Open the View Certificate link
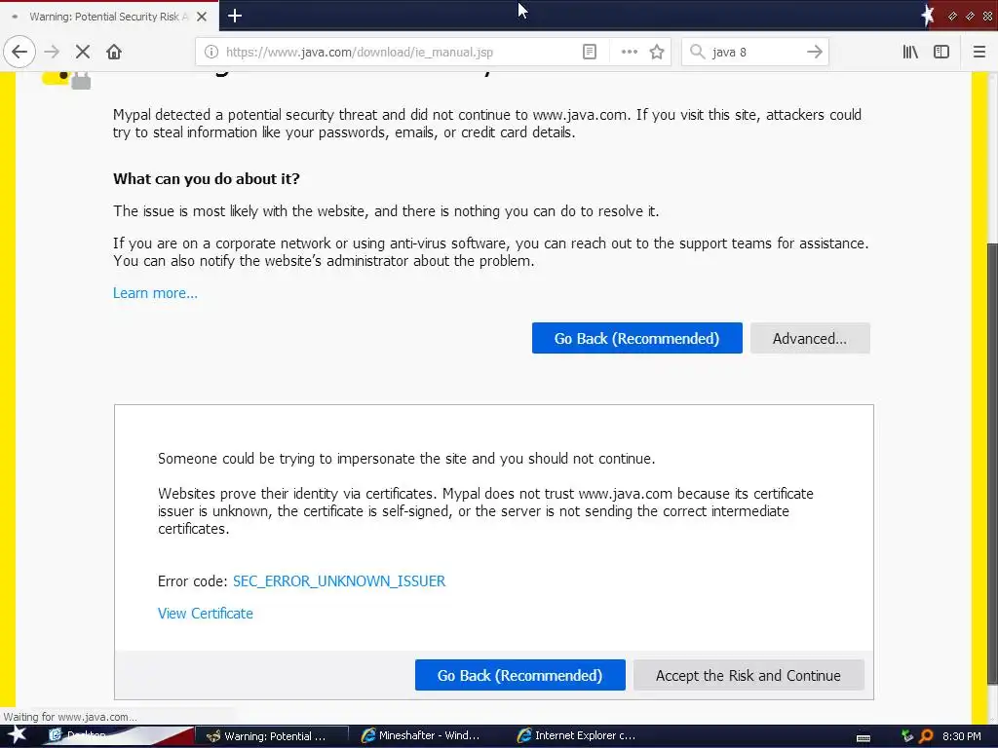998x748 pixels. tap(205, 614)
